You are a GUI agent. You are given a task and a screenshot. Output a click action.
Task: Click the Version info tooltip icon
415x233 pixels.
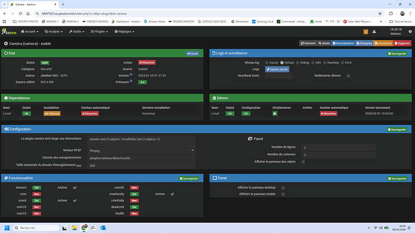tap(131, 74)
